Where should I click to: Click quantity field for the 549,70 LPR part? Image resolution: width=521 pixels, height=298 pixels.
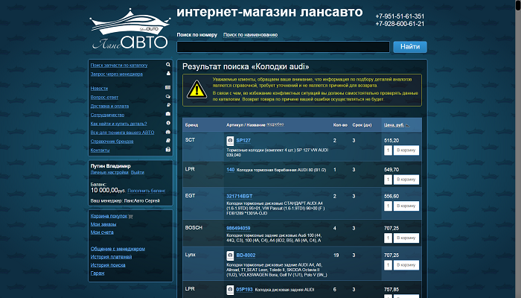pyautogui.click(x=388, y=180)
